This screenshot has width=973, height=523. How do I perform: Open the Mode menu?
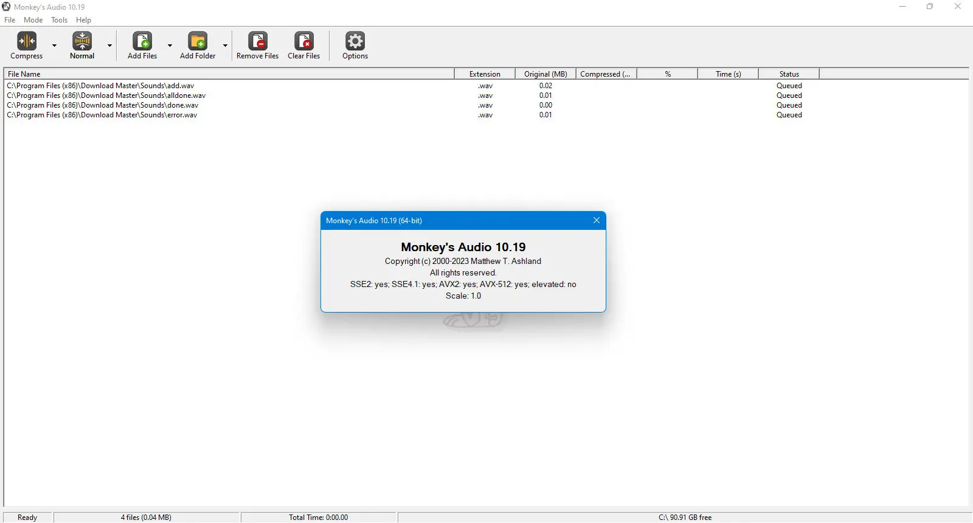click(33, 20)
